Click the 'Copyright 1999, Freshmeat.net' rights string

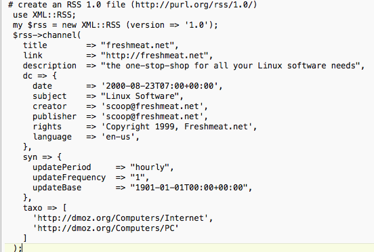point(177,127)
